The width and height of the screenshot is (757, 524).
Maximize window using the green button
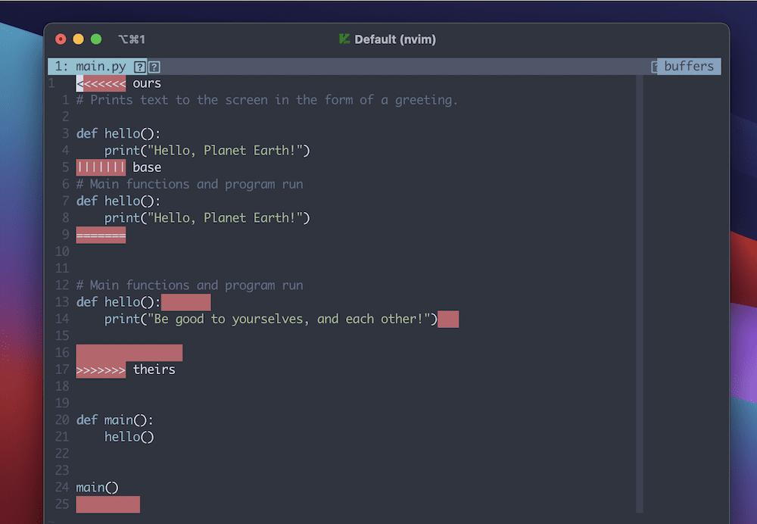click(x=96, y=39)
